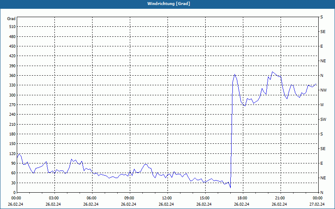The height and width of the screenshot is (209, 335).
Task: Click the 12:00 time axis label
Action: (x=167, y=198)
